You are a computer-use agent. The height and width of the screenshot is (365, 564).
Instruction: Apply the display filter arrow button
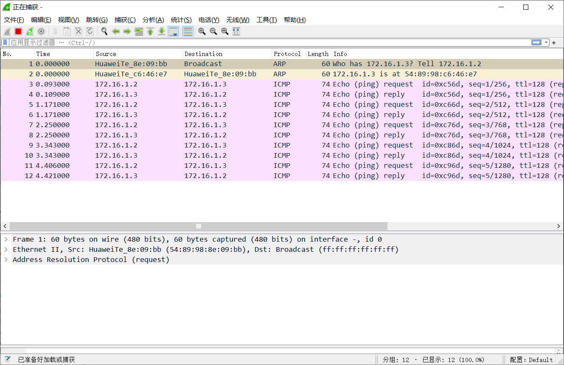point(536,42)
